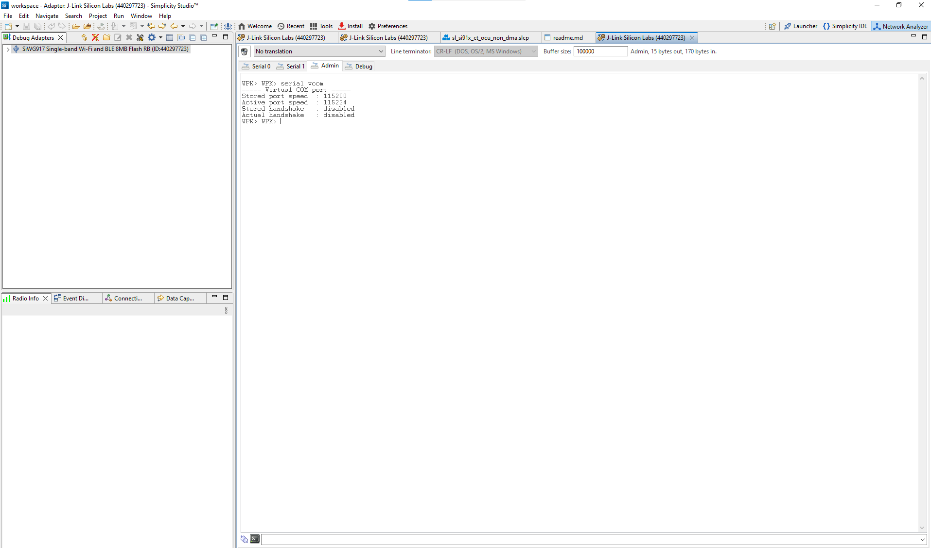Click the terminal icon beside the command input
Screen dimensions: 931x548
[255, 539]
